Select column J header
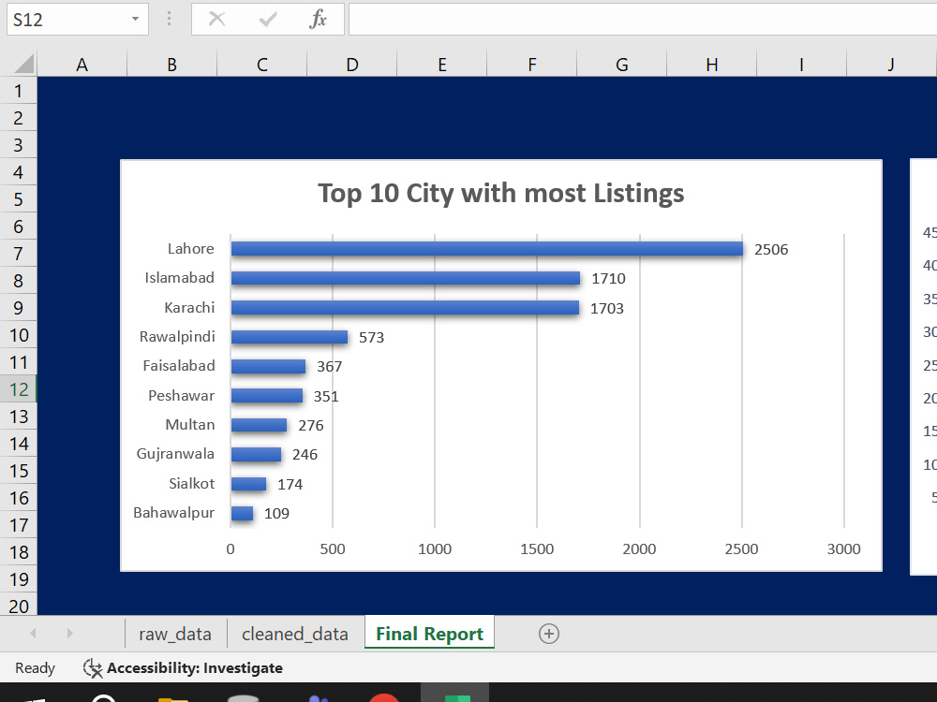This screenshot has height=702, width=937. (x=892, y=65)
